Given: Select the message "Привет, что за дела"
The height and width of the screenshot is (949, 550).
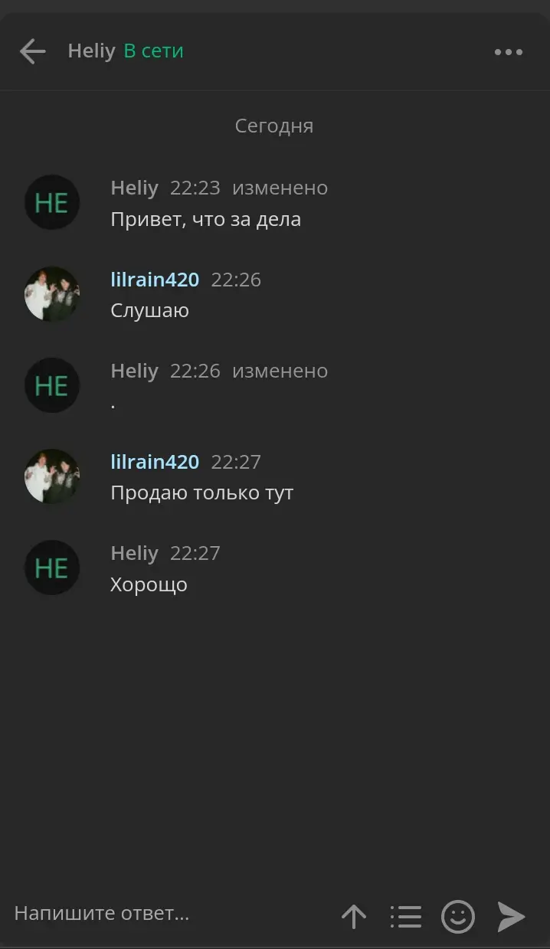Looking at the screenshot, I should (x=206, y=220).
